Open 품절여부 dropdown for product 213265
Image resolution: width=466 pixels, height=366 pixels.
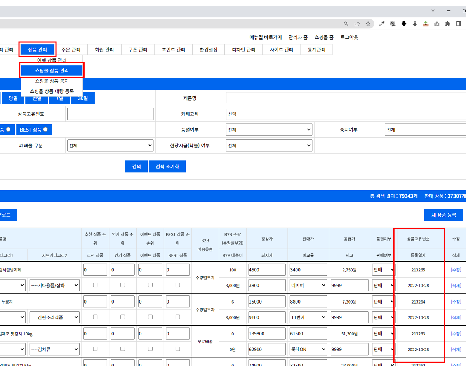coord(384,269)
